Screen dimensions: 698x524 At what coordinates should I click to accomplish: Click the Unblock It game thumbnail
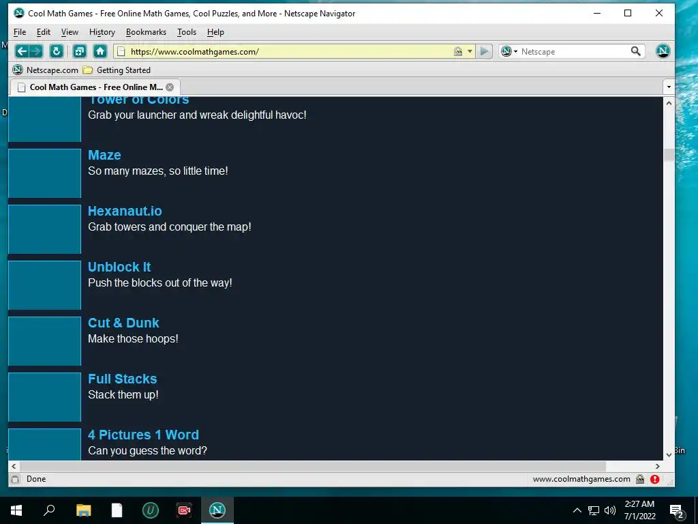tap(44, 285)
